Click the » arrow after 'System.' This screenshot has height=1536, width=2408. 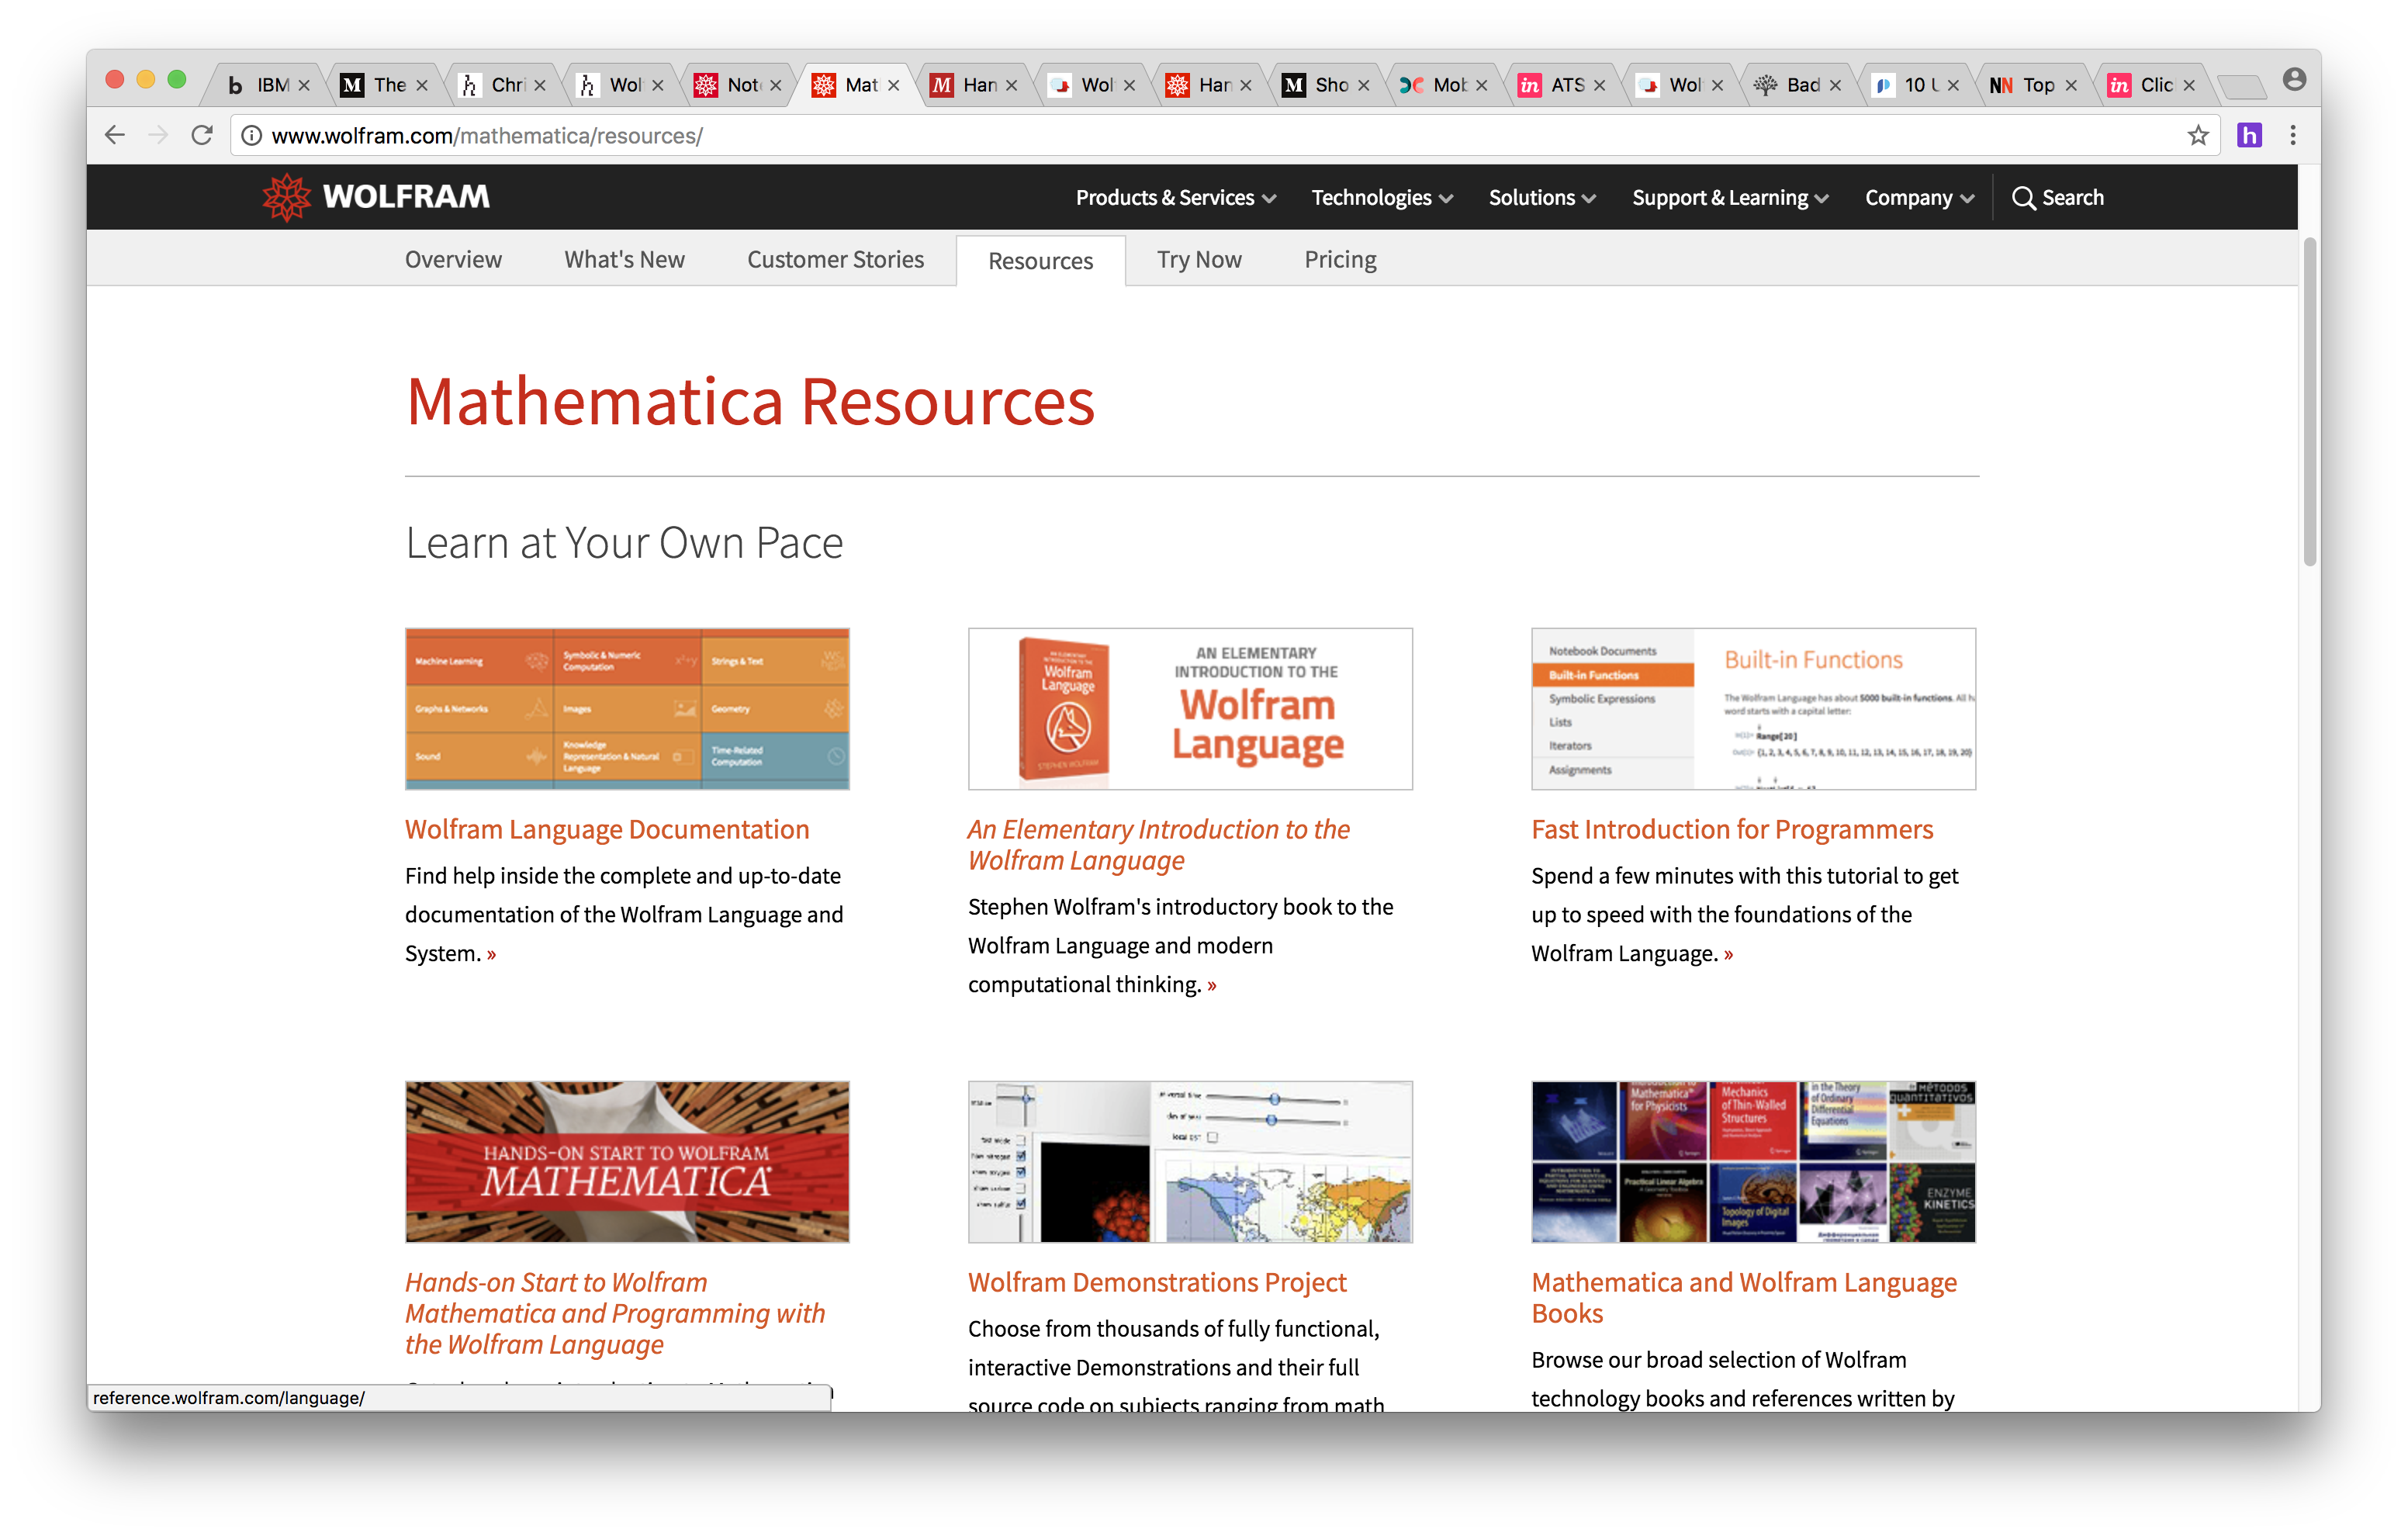(491, 954)
